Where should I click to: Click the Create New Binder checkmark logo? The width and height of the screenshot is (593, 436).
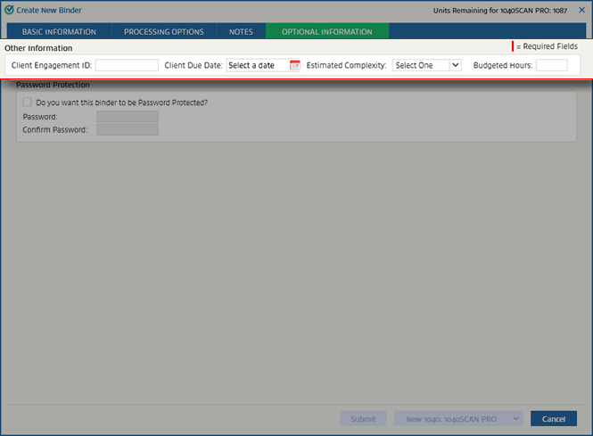[x=9, y=10]
